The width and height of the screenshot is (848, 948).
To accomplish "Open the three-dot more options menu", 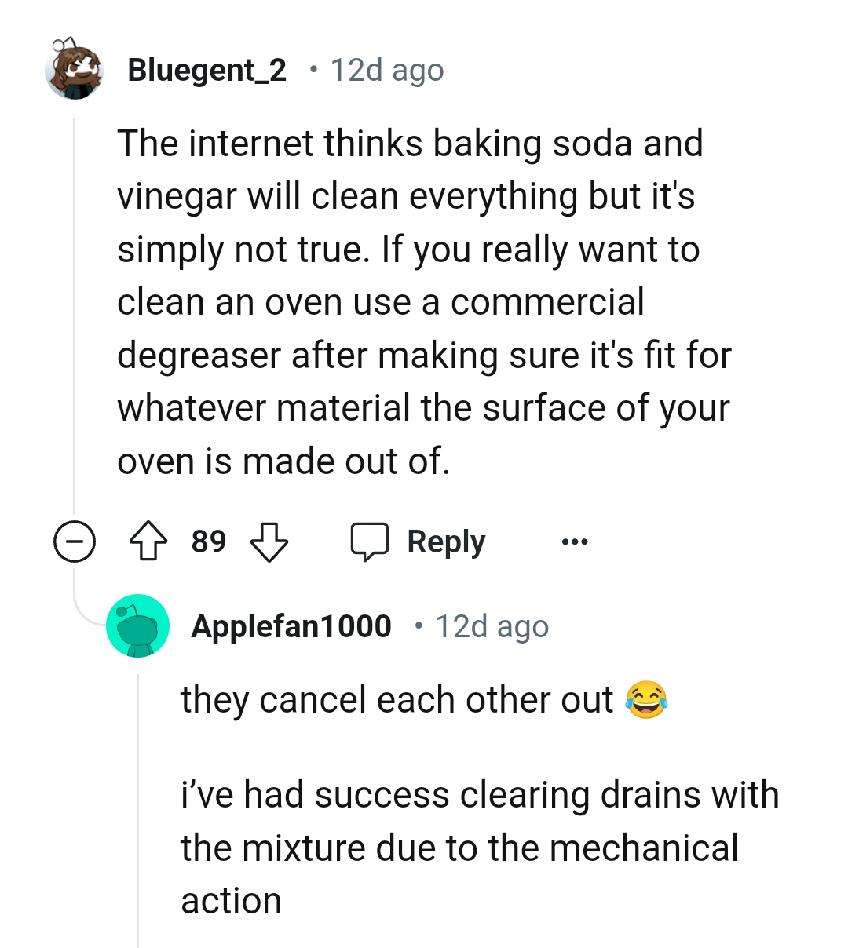I will click(x=574, y=542).
